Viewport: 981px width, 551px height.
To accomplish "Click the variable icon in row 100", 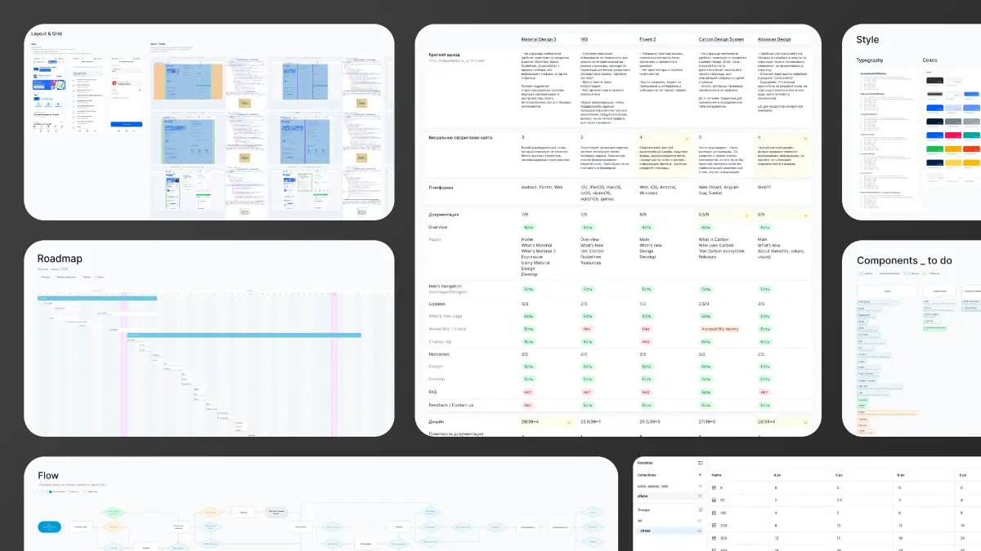I will (714, 513).
